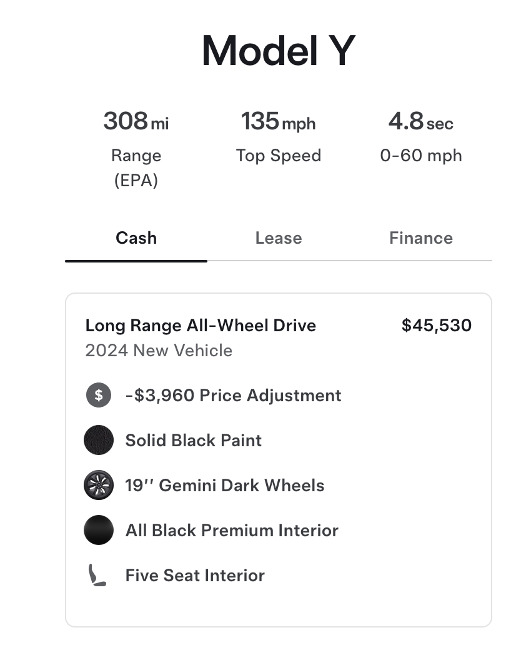
Task: Click the 2024 New Vehicle subtitle
Action: tap(159, 351)
